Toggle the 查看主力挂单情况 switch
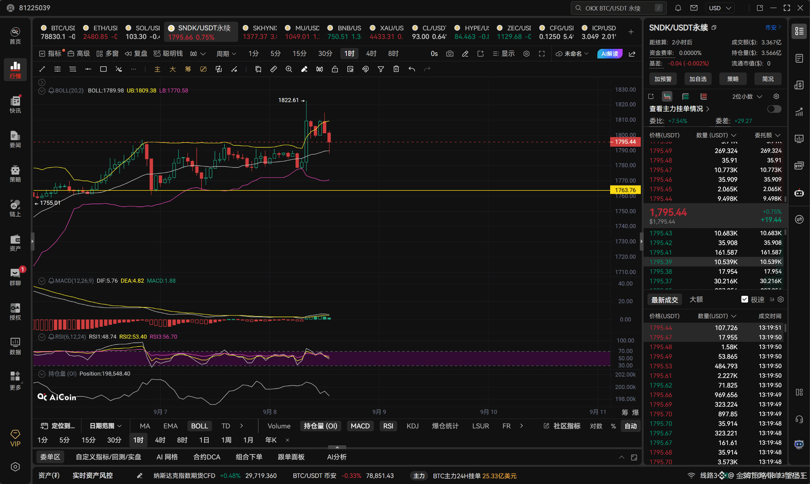 [774, 109]
